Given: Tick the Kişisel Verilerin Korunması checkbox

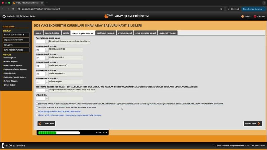Looking at the screenshot, I should 37,115.
